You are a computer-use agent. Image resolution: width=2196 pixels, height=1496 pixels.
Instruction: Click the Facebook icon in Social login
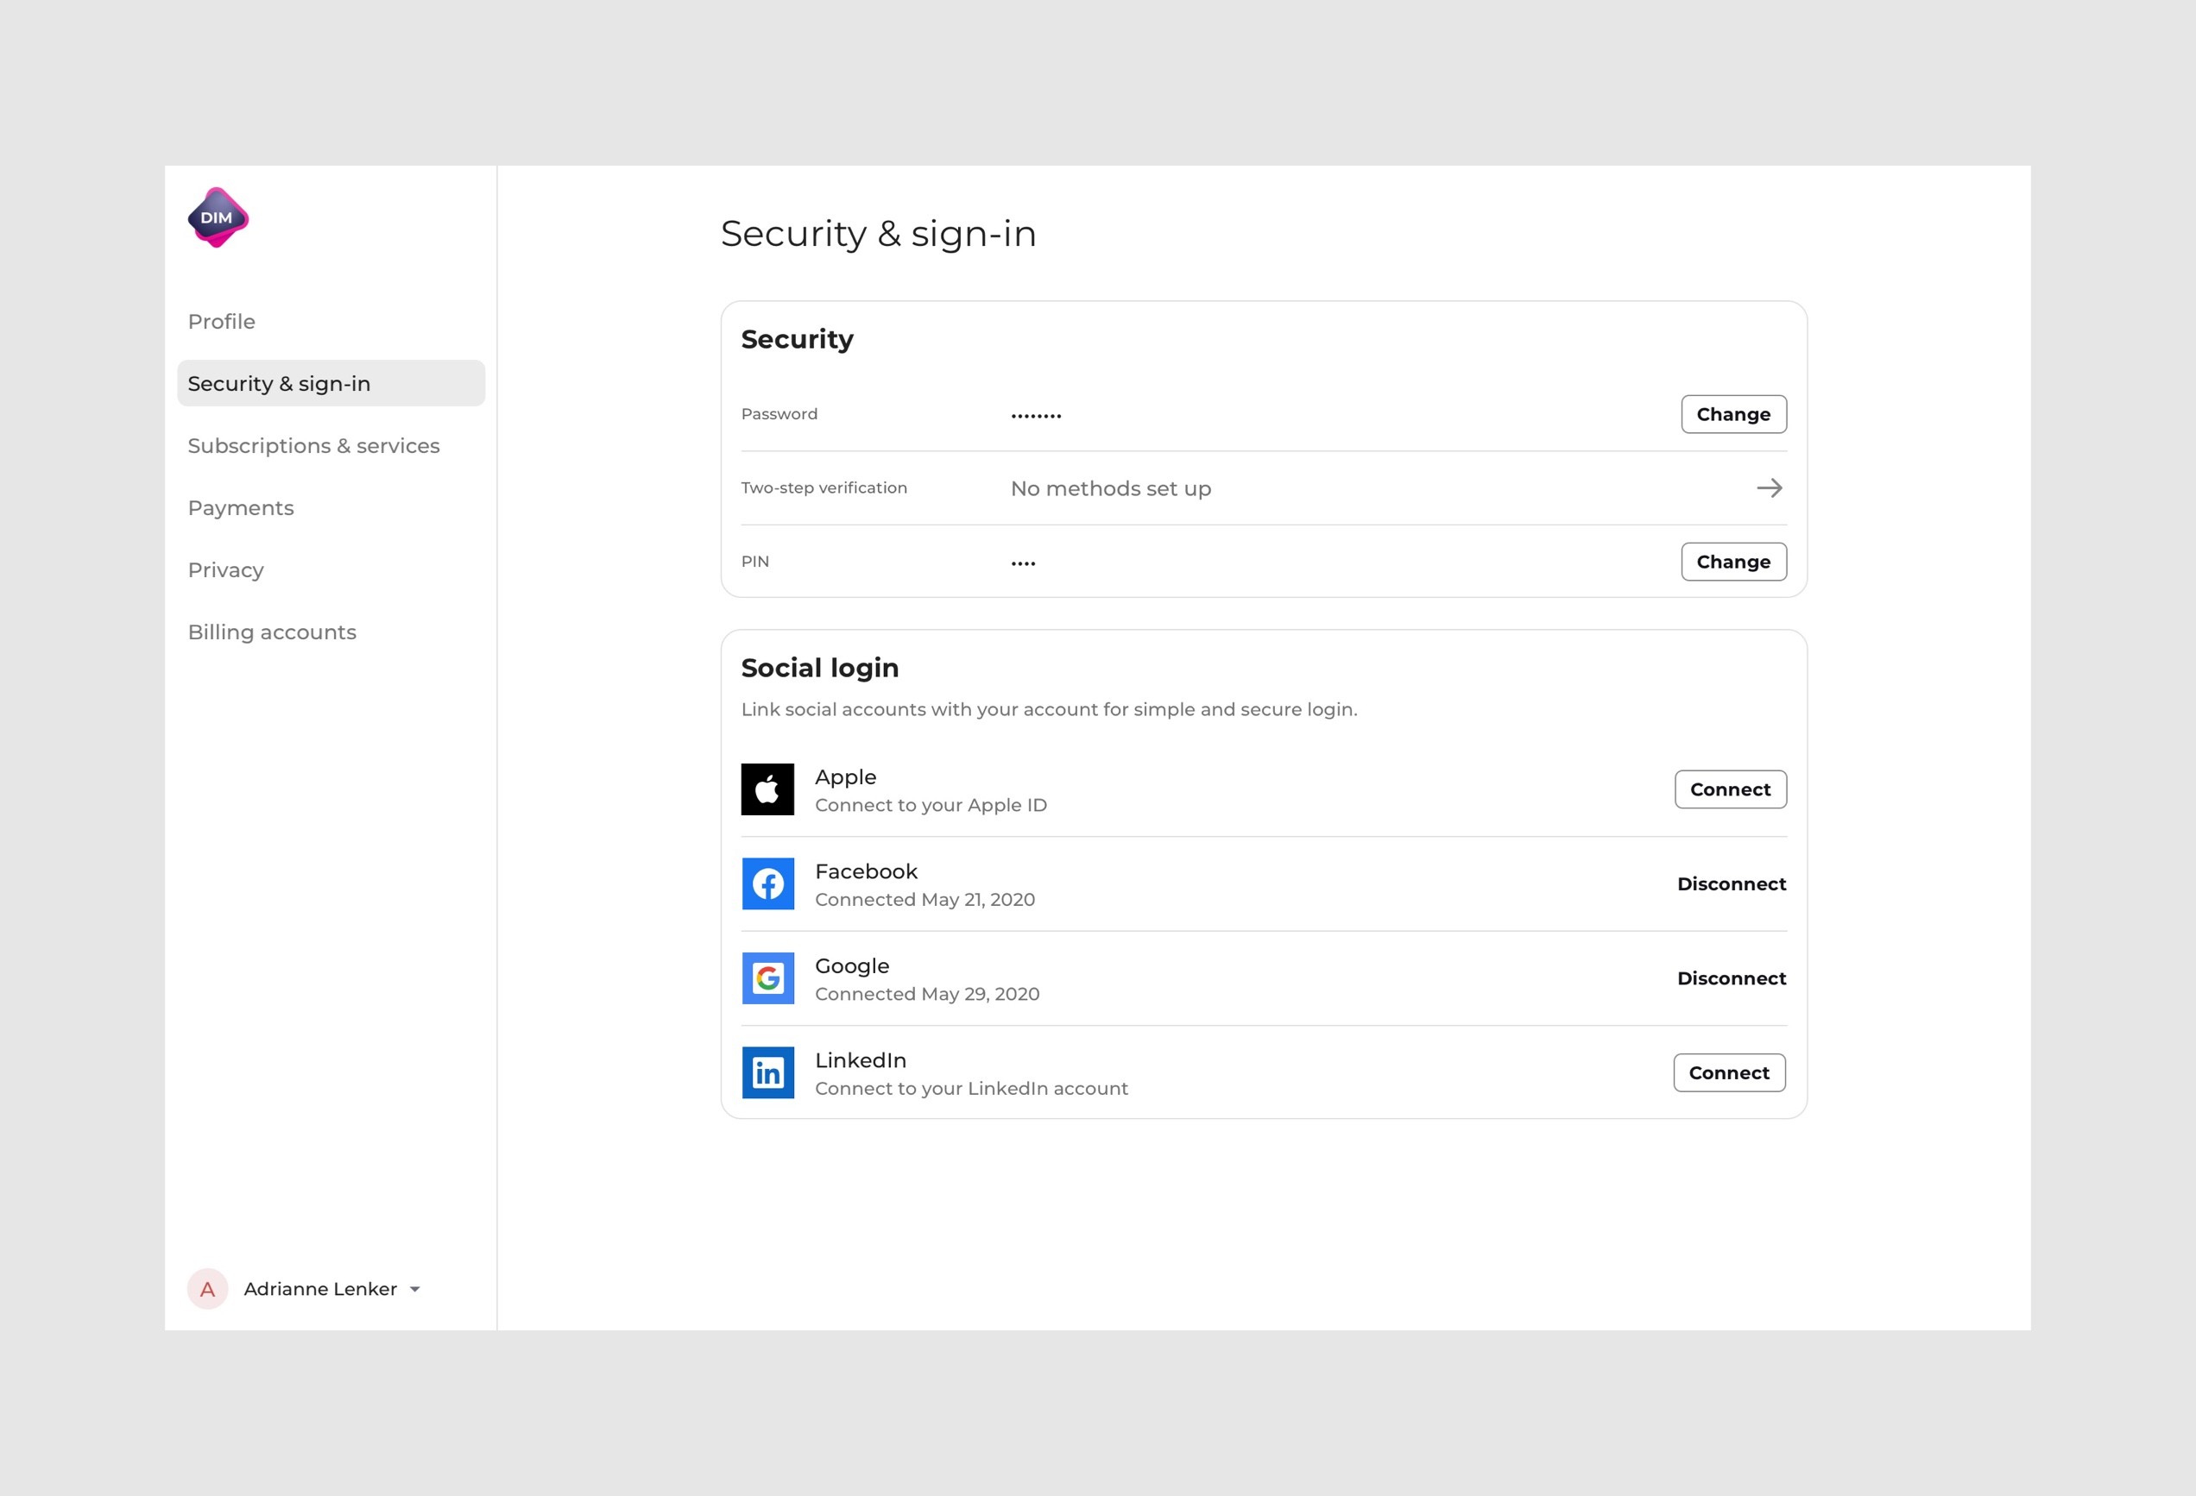pos(767,883)
